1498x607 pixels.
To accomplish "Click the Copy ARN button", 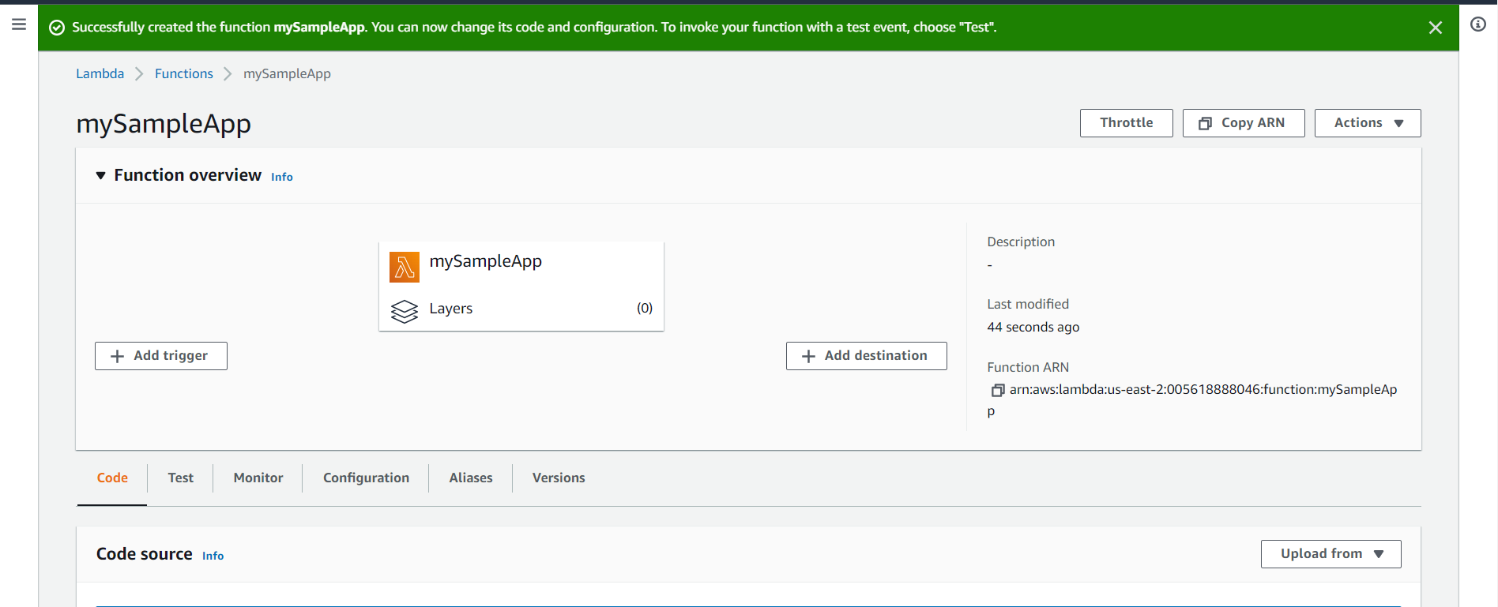I will click(1243, 123).
